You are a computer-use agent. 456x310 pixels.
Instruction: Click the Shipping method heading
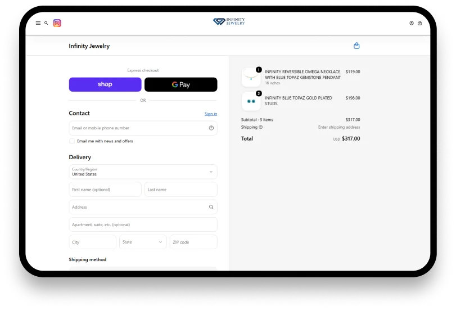(x=88, y=259)
